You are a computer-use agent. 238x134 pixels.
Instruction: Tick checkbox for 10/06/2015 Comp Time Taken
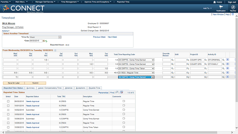pyautogui.click(x=8, y=127)
